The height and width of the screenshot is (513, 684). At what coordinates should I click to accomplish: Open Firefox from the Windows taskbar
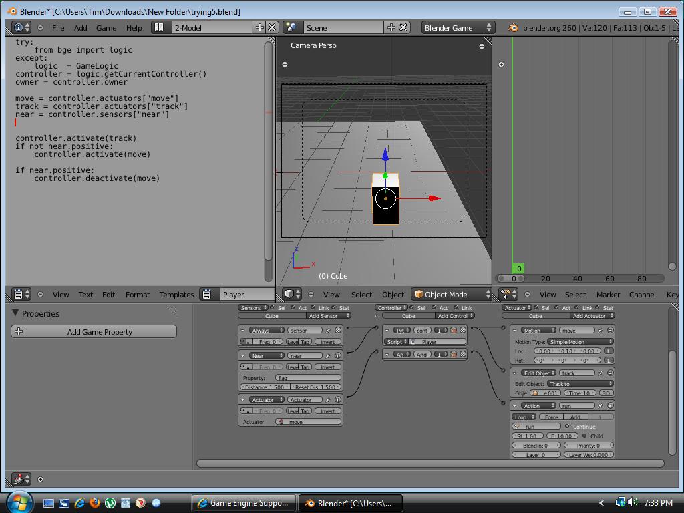[x=94, y=502]
